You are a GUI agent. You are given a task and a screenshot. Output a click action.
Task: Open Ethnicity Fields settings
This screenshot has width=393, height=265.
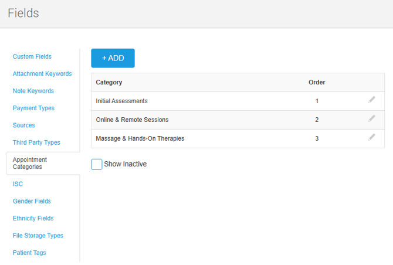pyautogui.click(x=33, y=218)
